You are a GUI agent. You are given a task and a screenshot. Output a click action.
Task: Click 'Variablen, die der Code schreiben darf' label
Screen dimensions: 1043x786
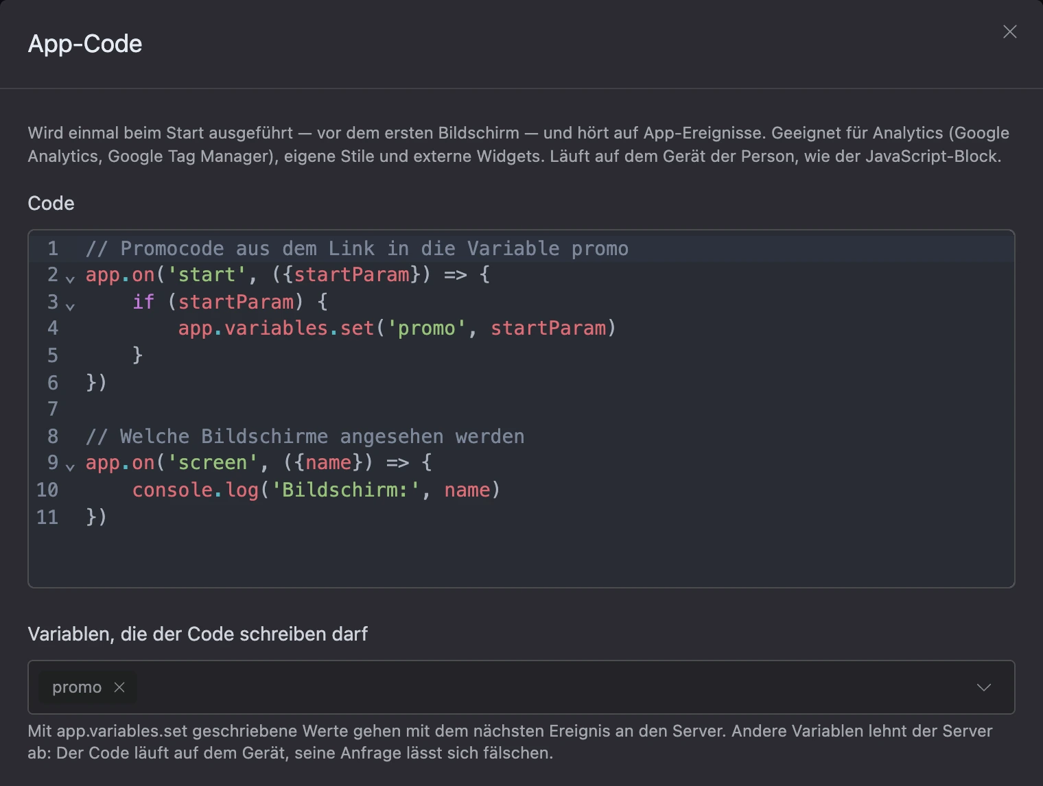click(x=198, y=634)
